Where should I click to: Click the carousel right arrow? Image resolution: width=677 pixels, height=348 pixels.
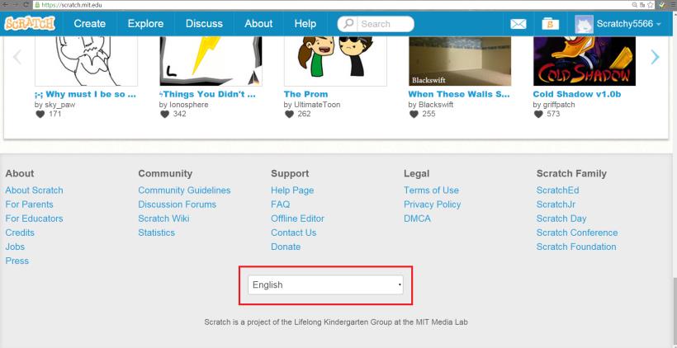point(655,57)
